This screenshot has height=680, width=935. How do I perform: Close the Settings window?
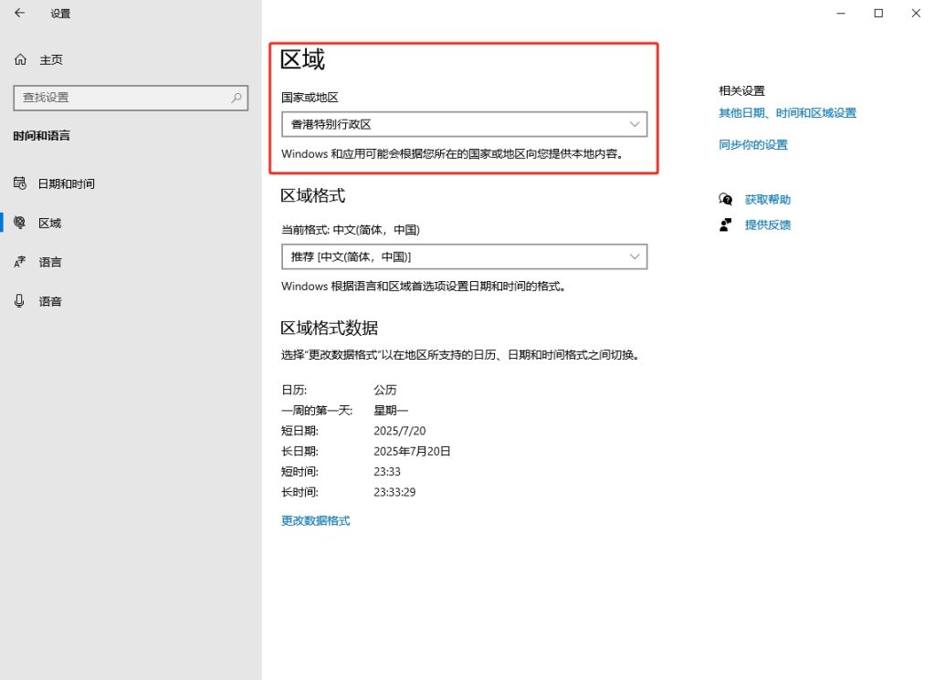(916, 14)
